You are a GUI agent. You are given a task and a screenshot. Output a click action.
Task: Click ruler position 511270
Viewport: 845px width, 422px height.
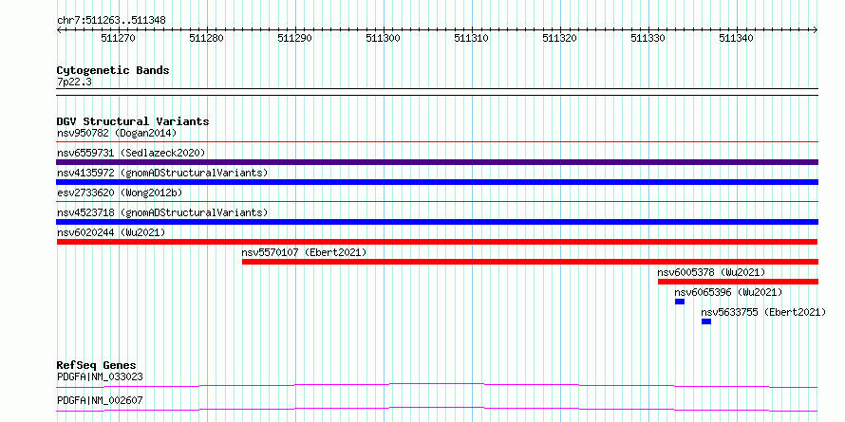tap(119, 38)
